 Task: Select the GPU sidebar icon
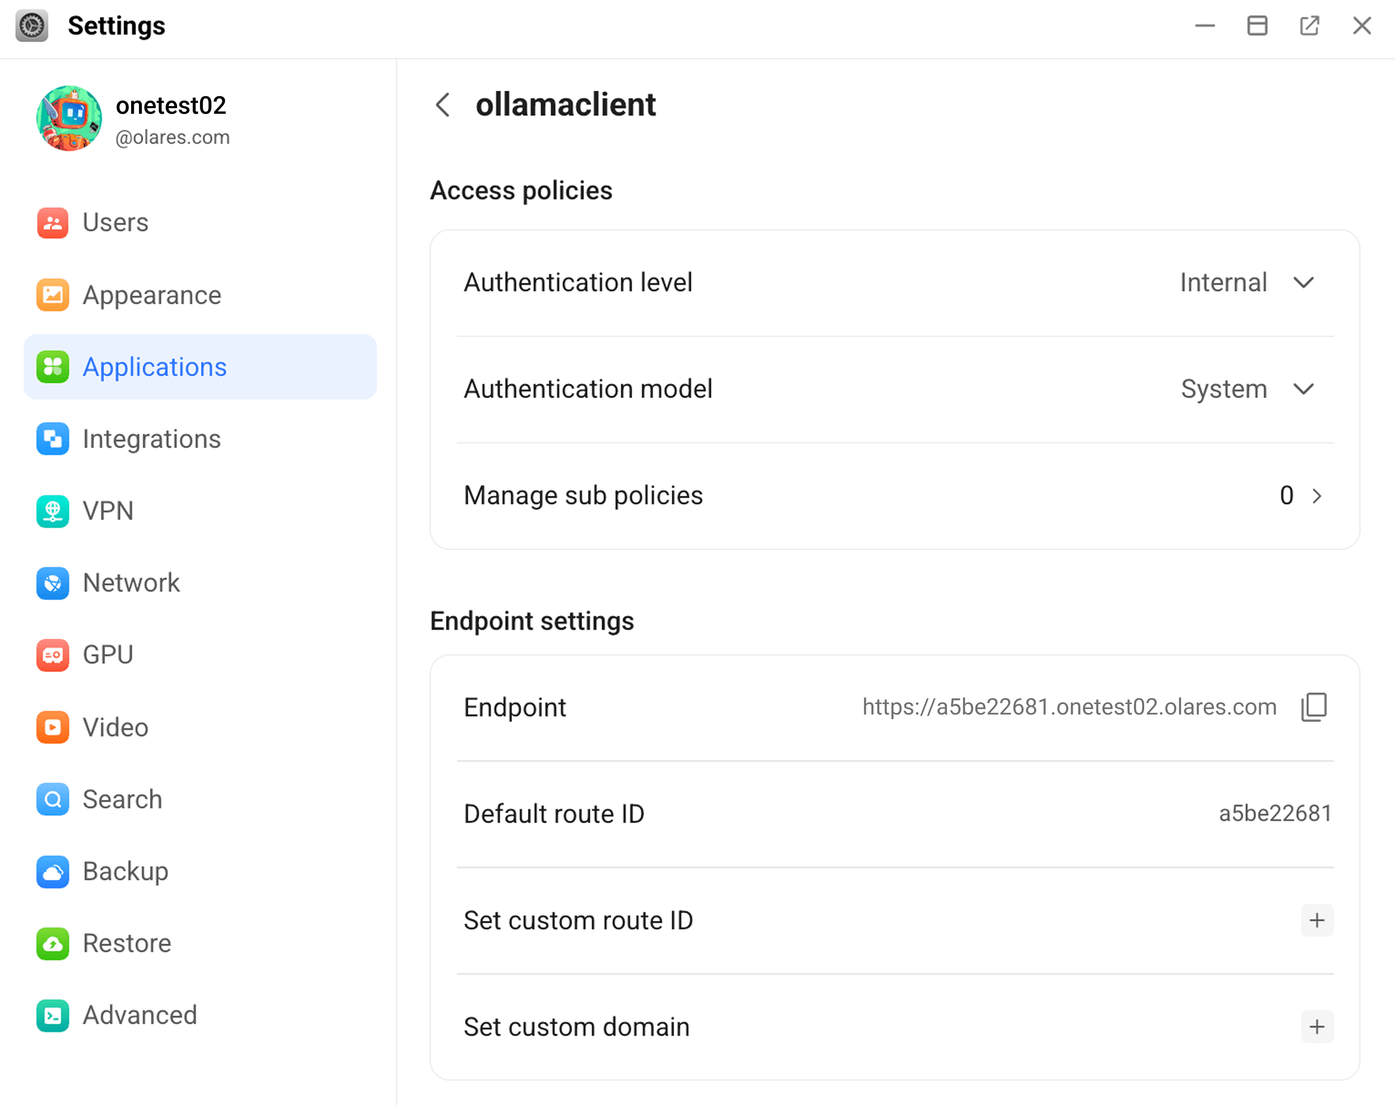(52, 655)
